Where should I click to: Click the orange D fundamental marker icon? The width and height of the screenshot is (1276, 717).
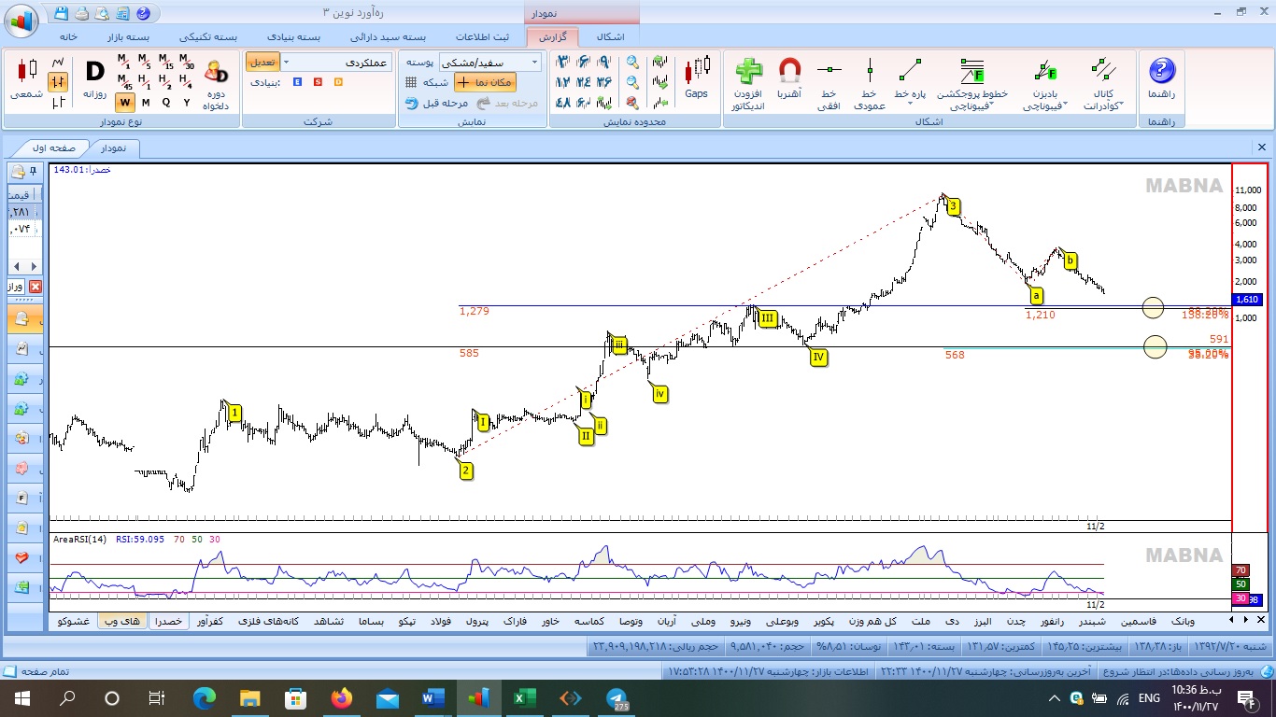point(338,82)
